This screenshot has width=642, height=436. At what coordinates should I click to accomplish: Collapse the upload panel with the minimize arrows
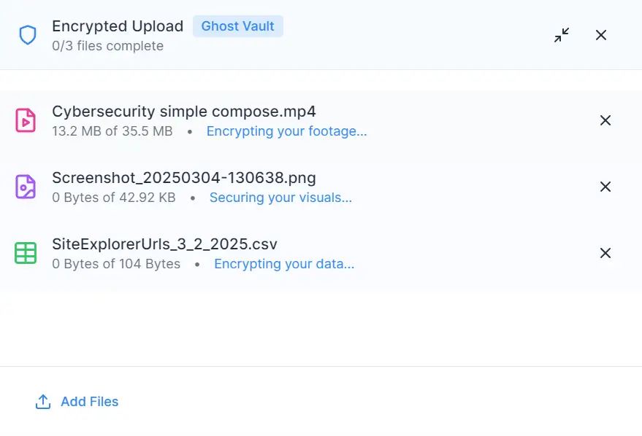[562, 35]
